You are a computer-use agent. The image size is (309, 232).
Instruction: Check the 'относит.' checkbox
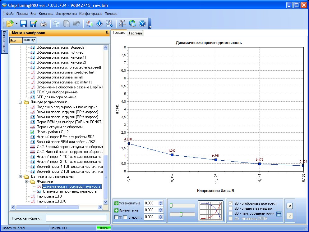(125, 217)
